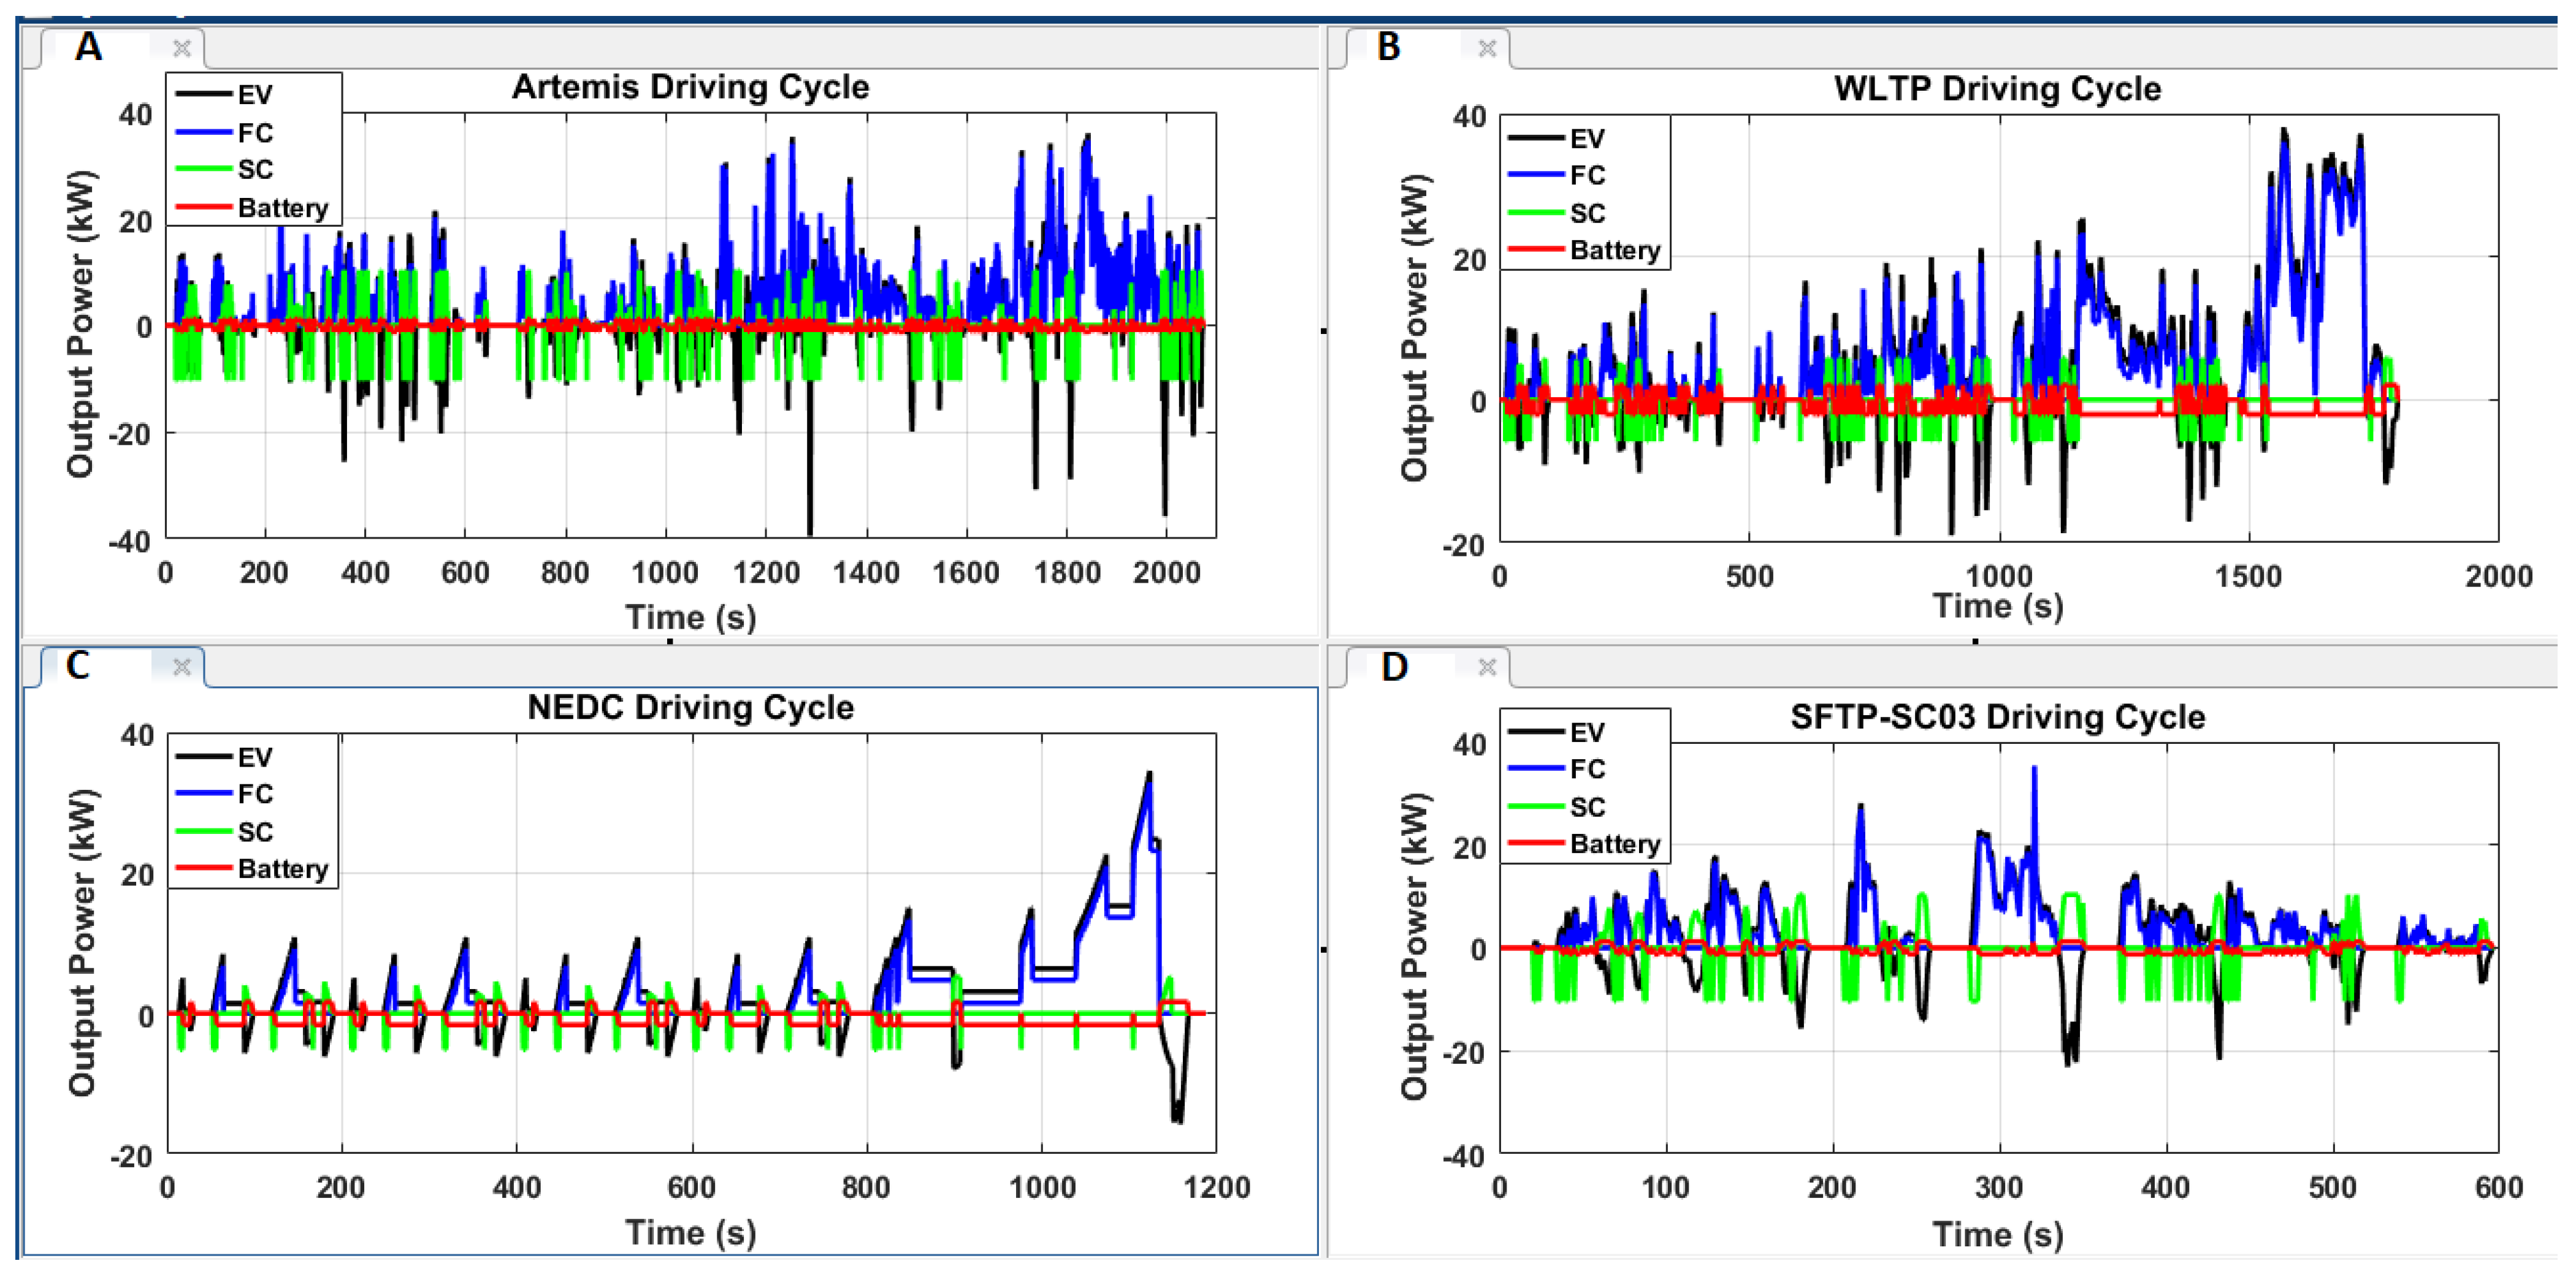2576x1277 pixels.
Task: Click the Time (s) axis label of Artemis plot
Action: coord(690,616)
